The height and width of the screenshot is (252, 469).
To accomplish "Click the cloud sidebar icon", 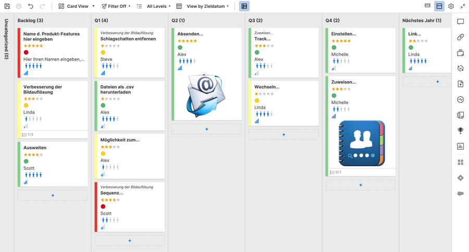I will click(460, 194).
